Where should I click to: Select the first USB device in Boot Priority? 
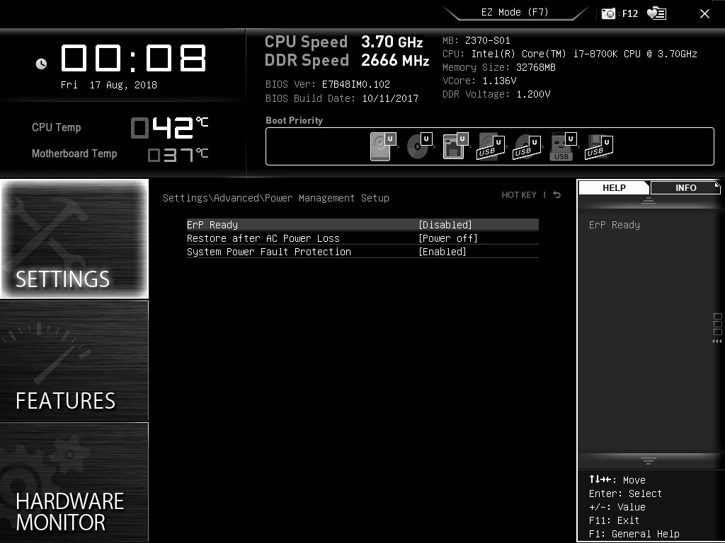489,146
